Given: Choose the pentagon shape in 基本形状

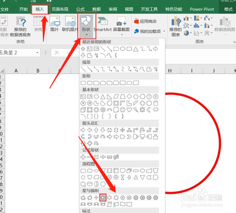Looking at the screenshot, I should tap(136, 96).
